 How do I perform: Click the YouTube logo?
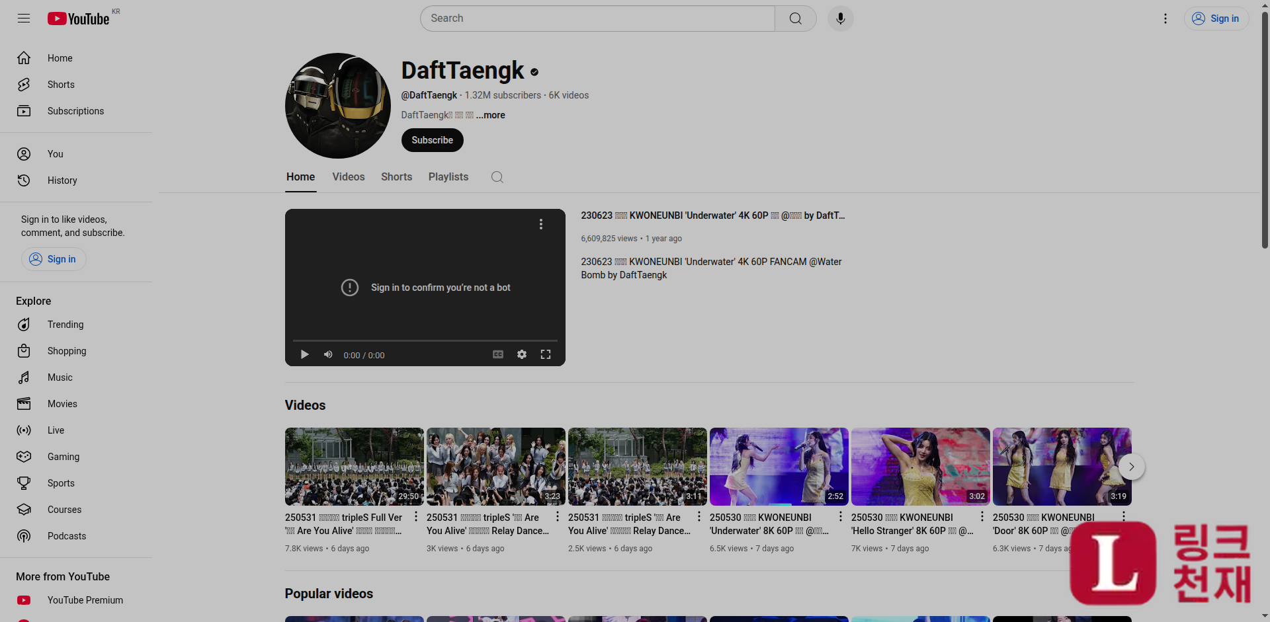pyautogui.click(x=78, y=19)
